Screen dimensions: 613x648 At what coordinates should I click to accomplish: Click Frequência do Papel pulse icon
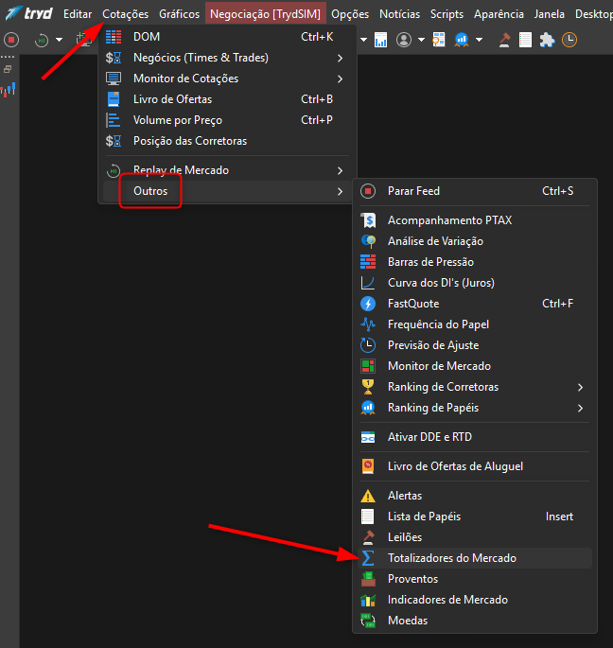368,324
